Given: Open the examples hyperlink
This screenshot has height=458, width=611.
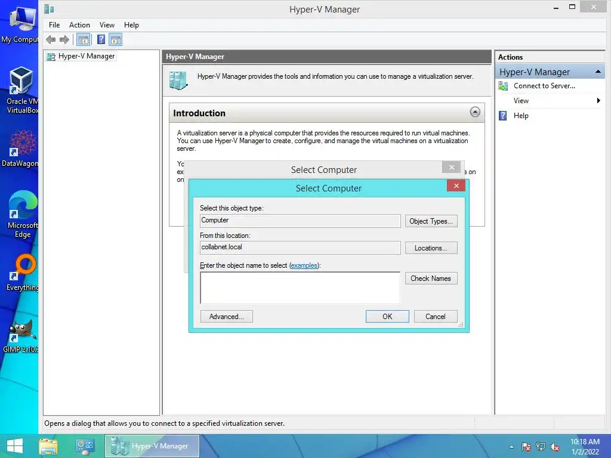Looking at the screenshot, I should [x=304, y=265].
